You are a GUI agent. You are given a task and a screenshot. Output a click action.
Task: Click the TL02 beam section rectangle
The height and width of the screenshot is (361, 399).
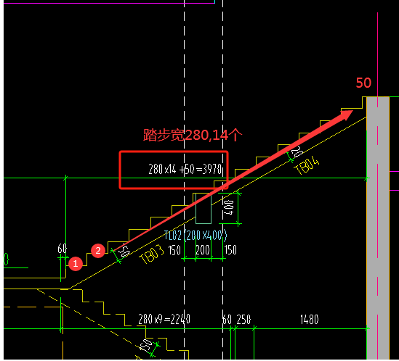pyautogui.click(x=203, y=209)
